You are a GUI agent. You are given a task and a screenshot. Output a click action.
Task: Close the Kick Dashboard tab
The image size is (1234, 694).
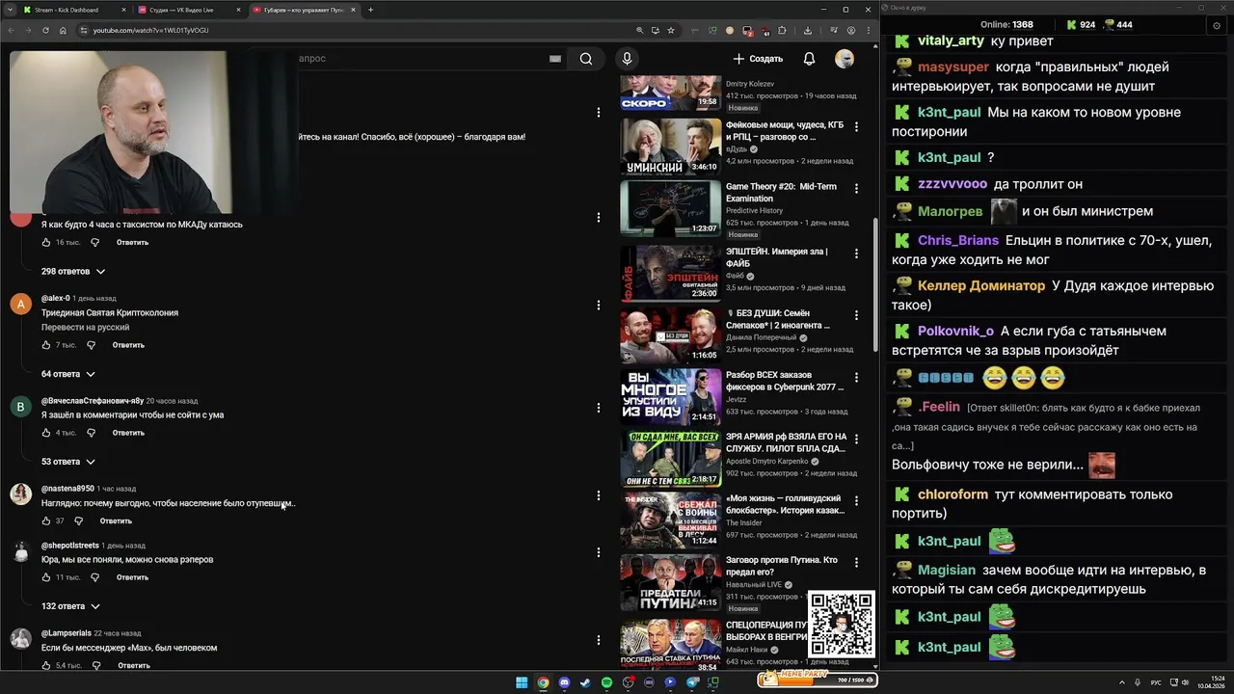click(x=123, y=10)
